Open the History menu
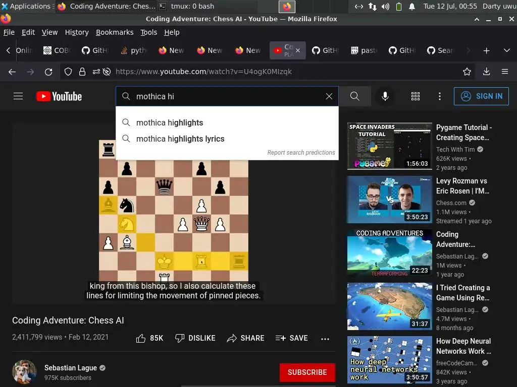 click(77, 32)
